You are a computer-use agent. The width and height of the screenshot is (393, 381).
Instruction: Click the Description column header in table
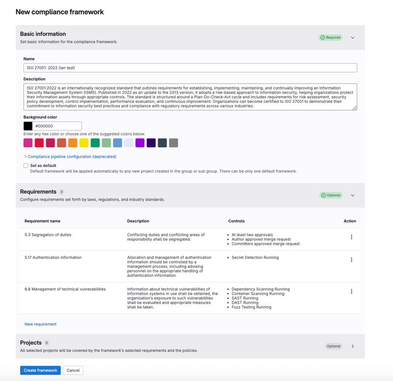(x=138, y=221)
